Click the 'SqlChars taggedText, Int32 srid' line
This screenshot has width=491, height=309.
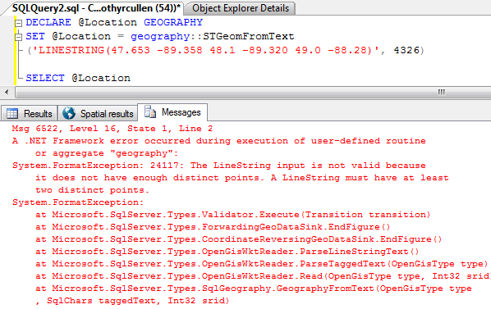(x=132, y=301)
